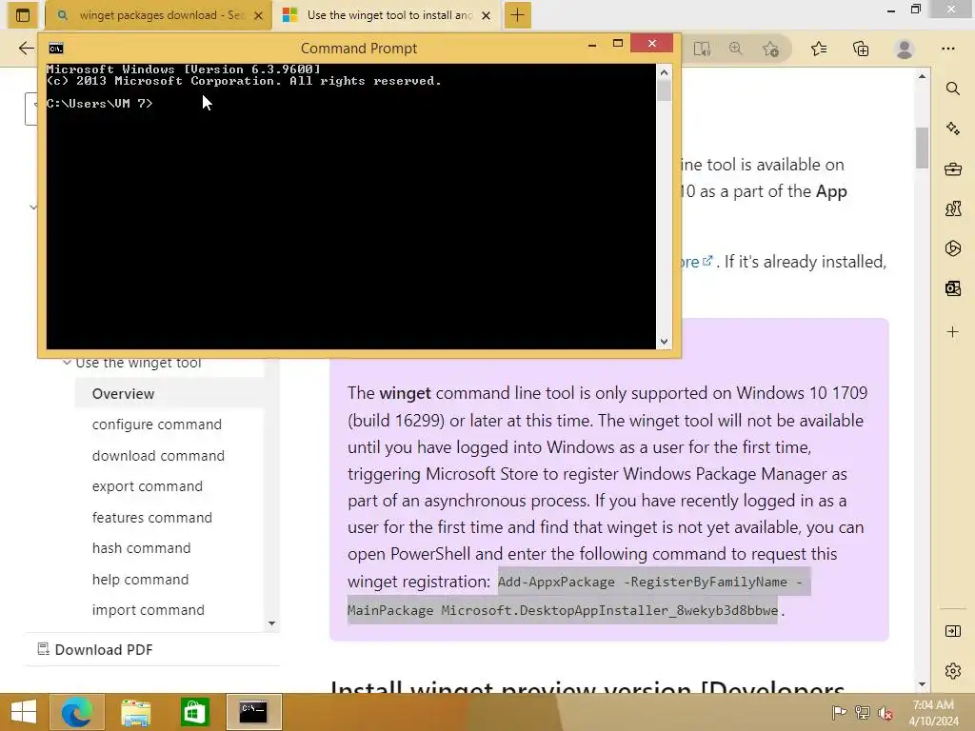Viewport: 975px width, 731px height.
Task: Minimize the Command Prompt window
Action: point(592,44)
